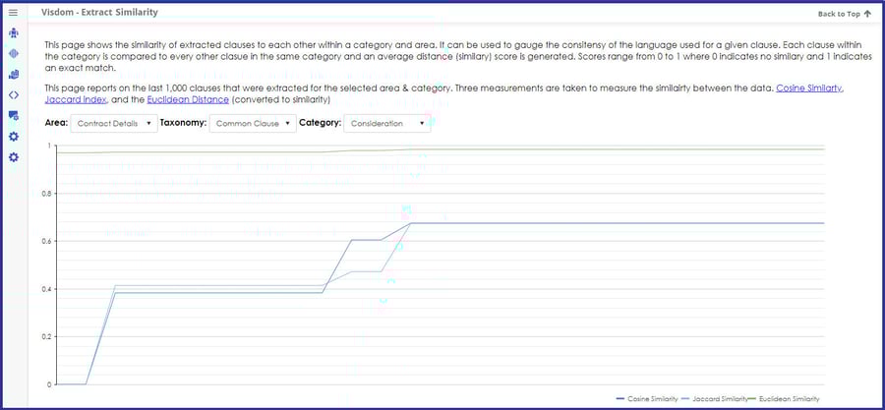
Task: Open the Jaccard Index link
Action: (x=75, y=100)
